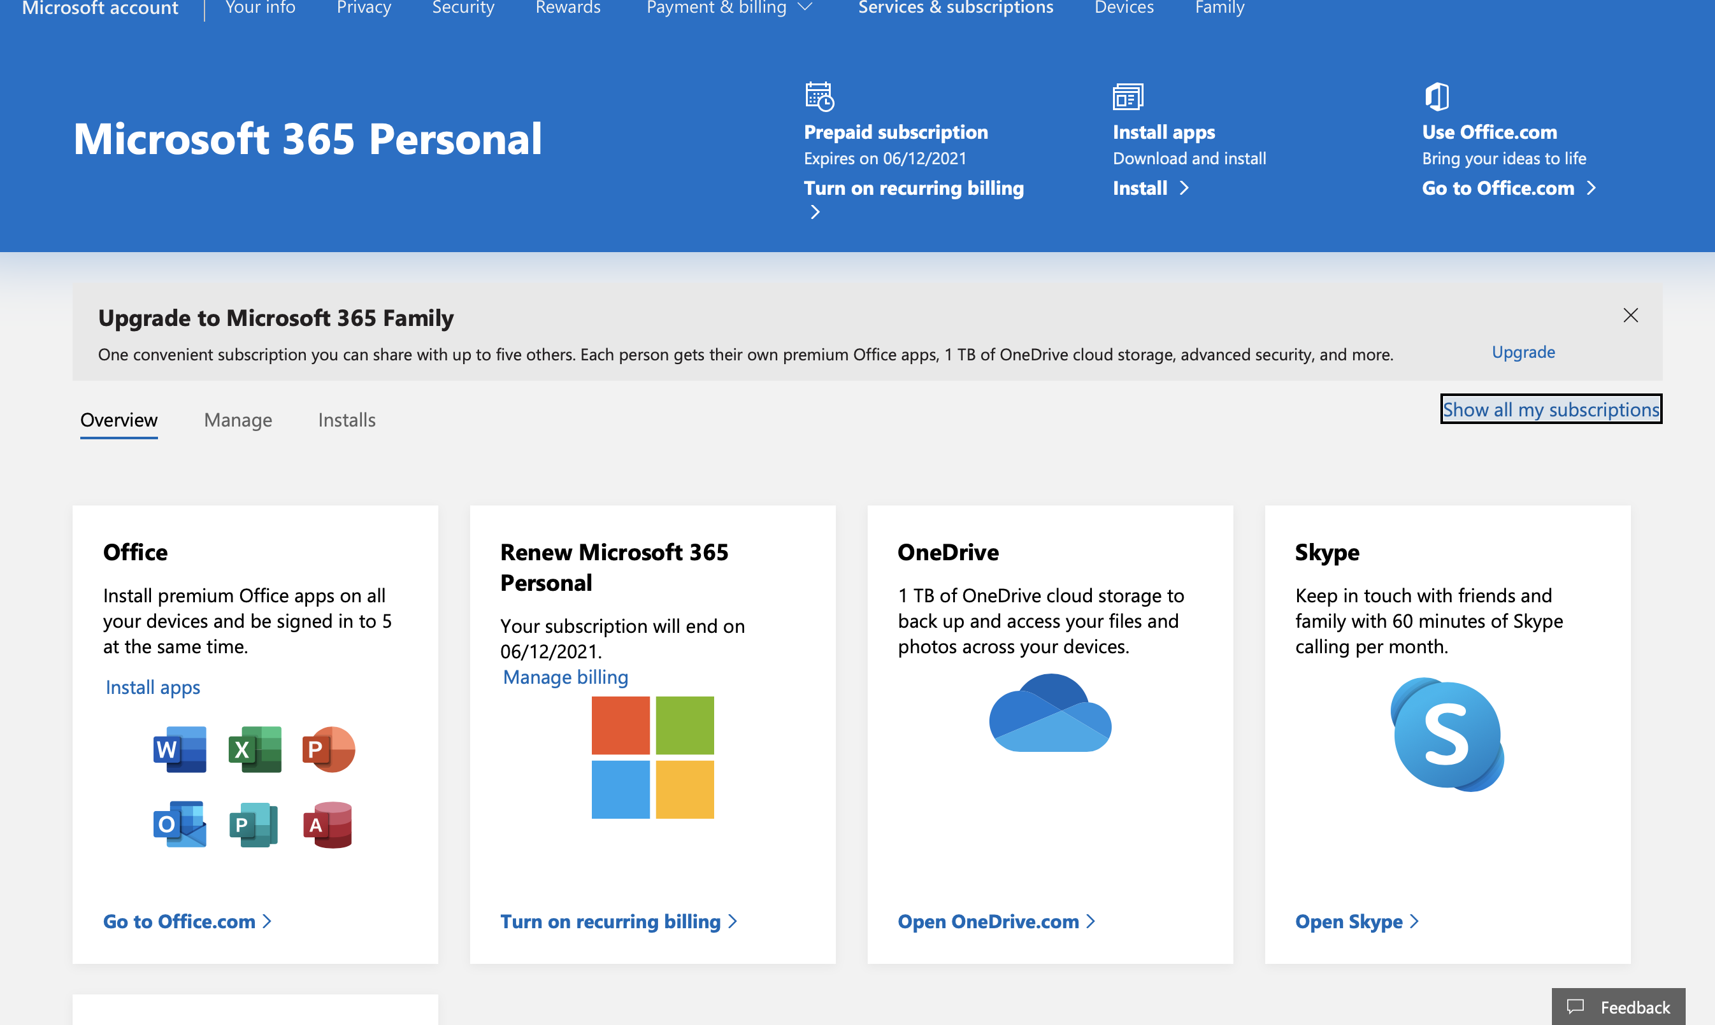This screenshot has height=1025, width=1715.
Task: Open the Rewards menu item
Action: point(568,8)
